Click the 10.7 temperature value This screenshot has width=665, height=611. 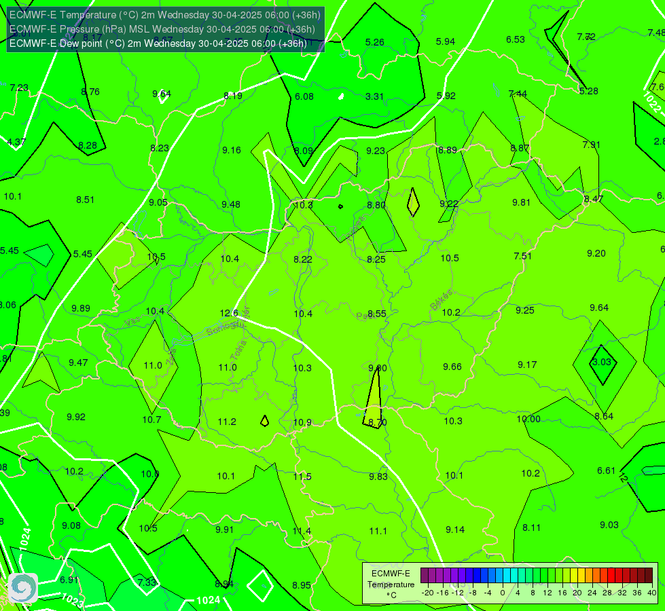151,420
